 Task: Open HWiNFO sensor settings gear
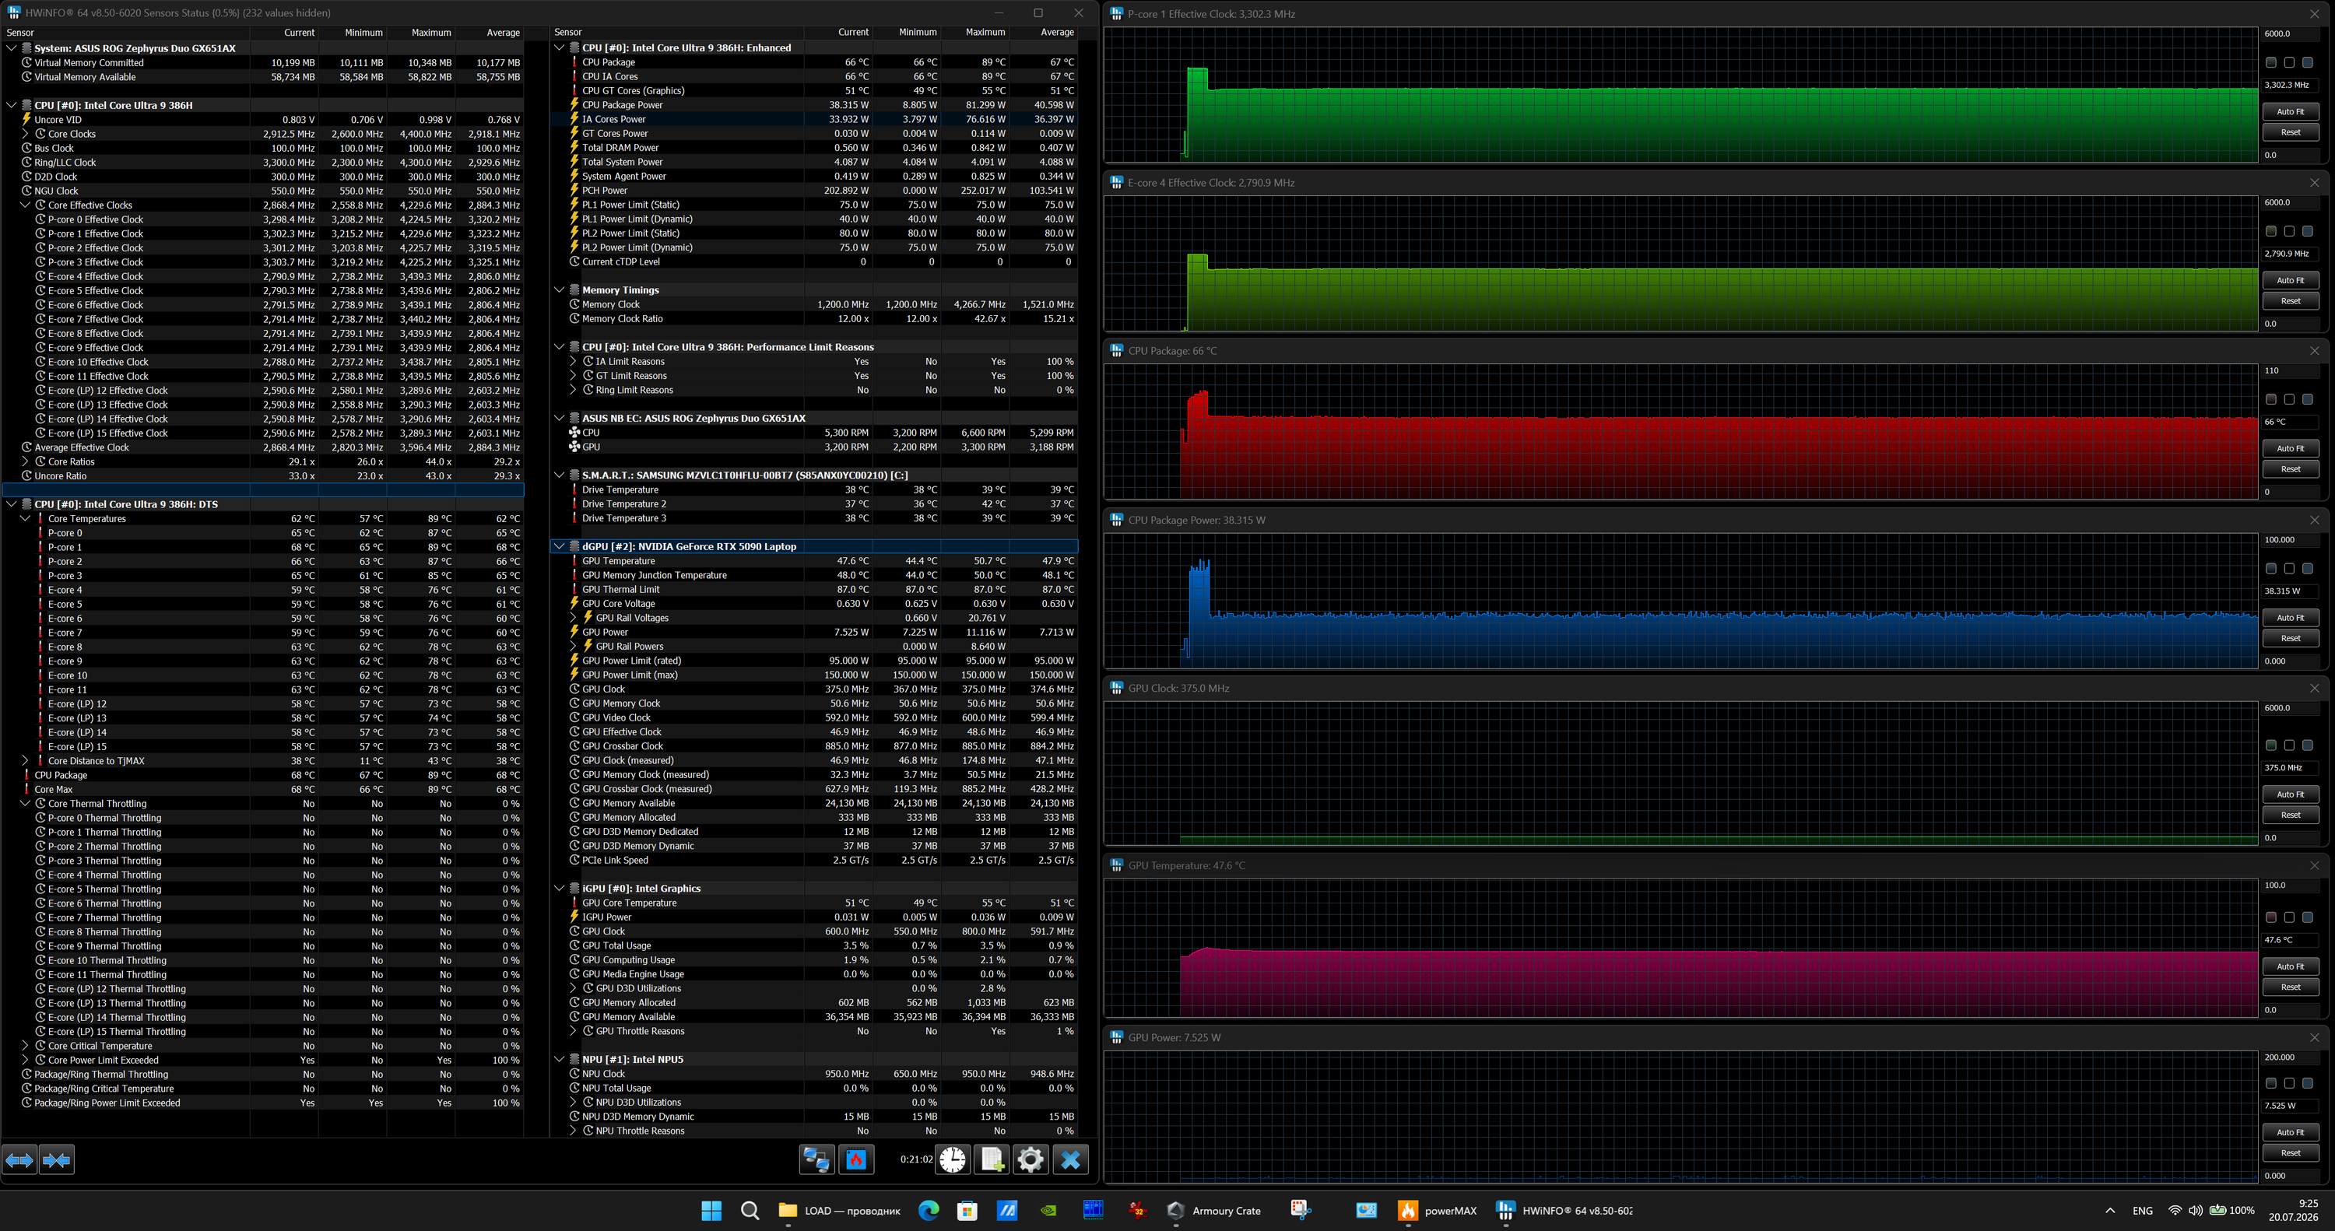(x=1031, y=1159)
